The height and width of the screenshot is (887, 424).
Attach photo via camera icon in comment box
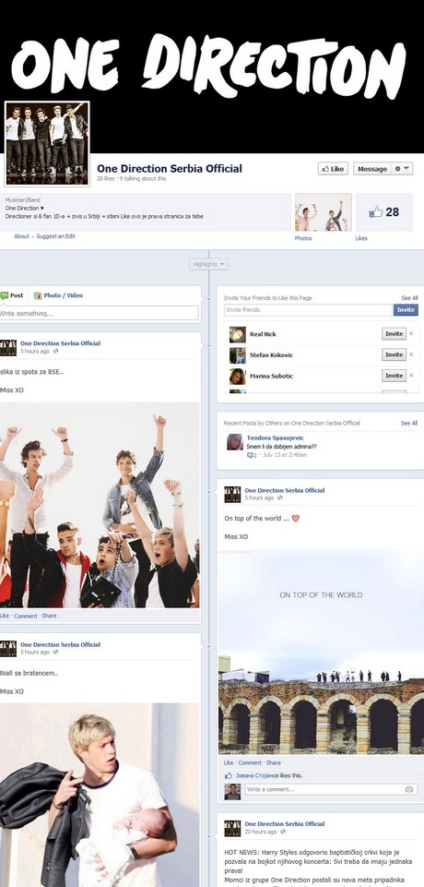(x=409, y=789)
